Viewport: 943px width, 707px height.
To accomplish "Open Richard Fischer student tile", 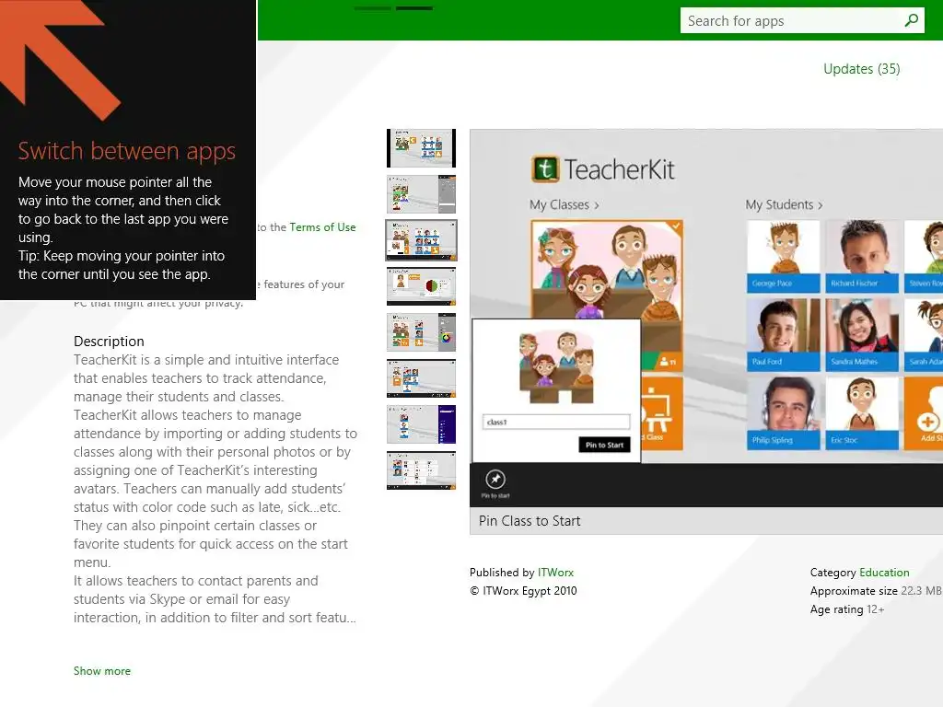I will coord(862,257).
